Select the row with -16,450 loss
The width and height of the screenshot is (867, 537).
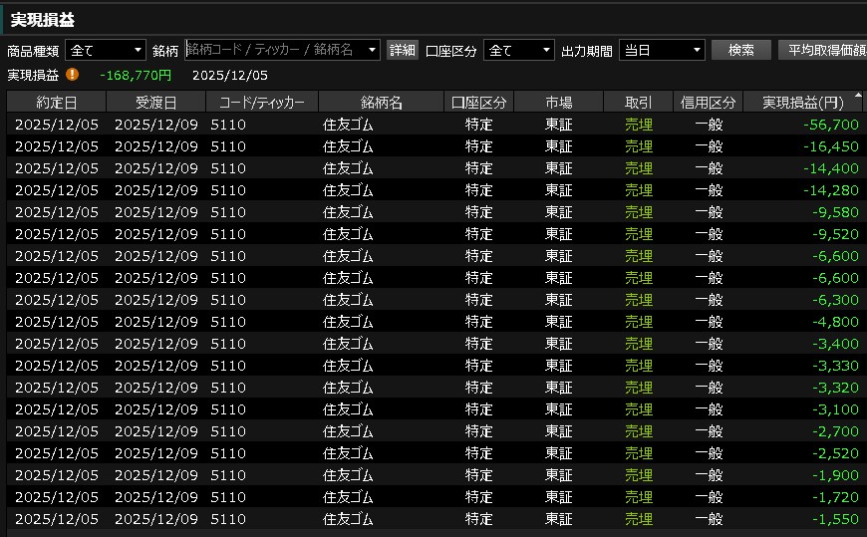[433, 146]
